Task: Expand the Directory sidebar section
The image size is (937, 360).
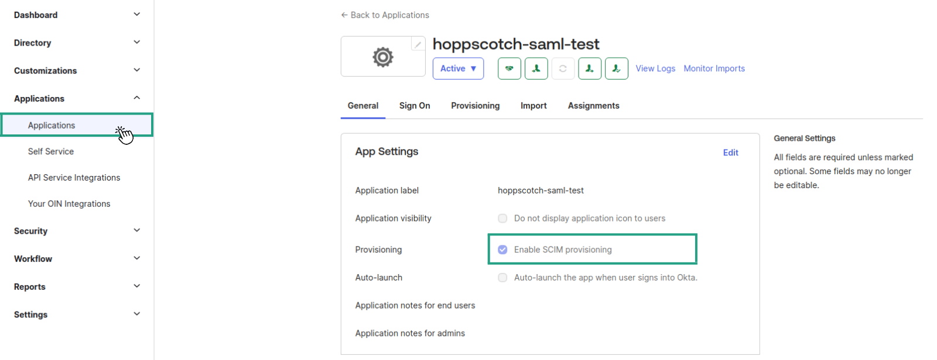Action: click(x=77, y=43)
